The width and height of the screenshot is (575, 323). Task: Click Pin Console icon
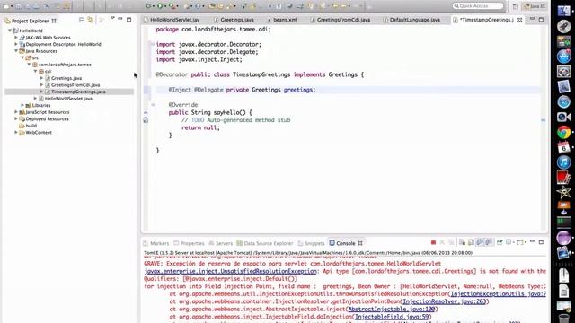pyautogui.click(x=500, y=242)
